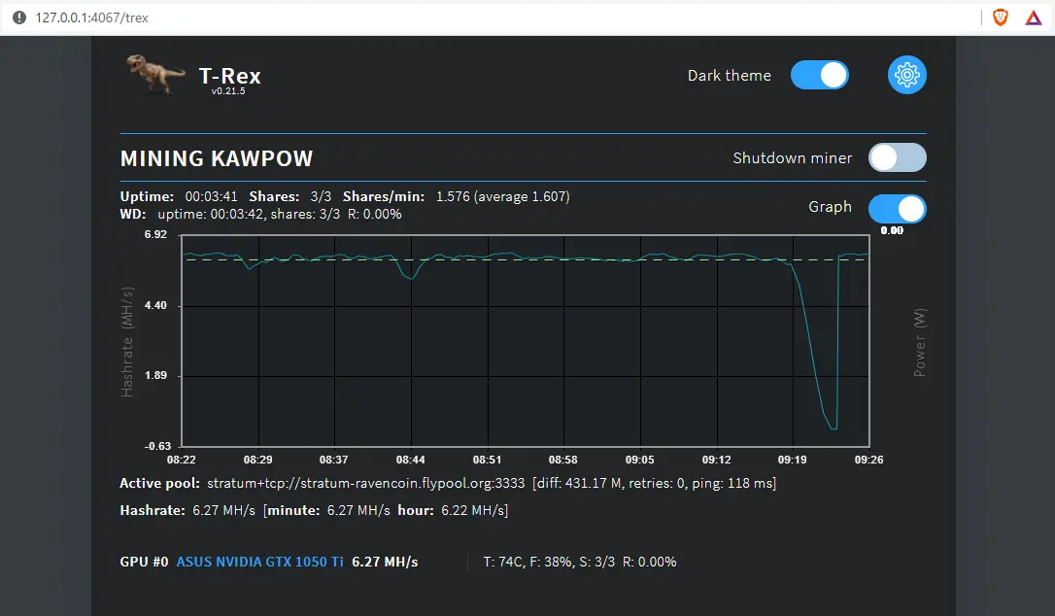Click the Graph label
The image size is (1055, 616).
pyautogui.click(x=831, y=207)
